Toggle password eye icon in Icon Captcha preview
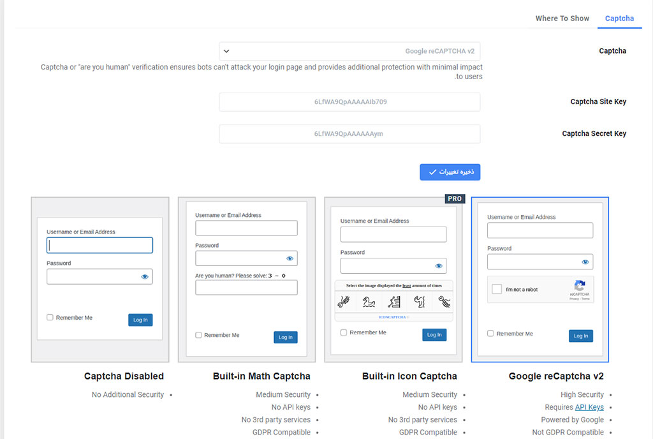Image resolution: width=653 pixels, height=439 pixels. point(439,265)
